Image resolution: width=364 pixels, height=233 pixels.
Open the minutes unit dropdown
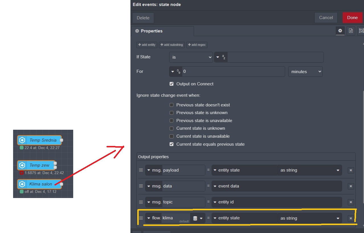tap(305, 72)
